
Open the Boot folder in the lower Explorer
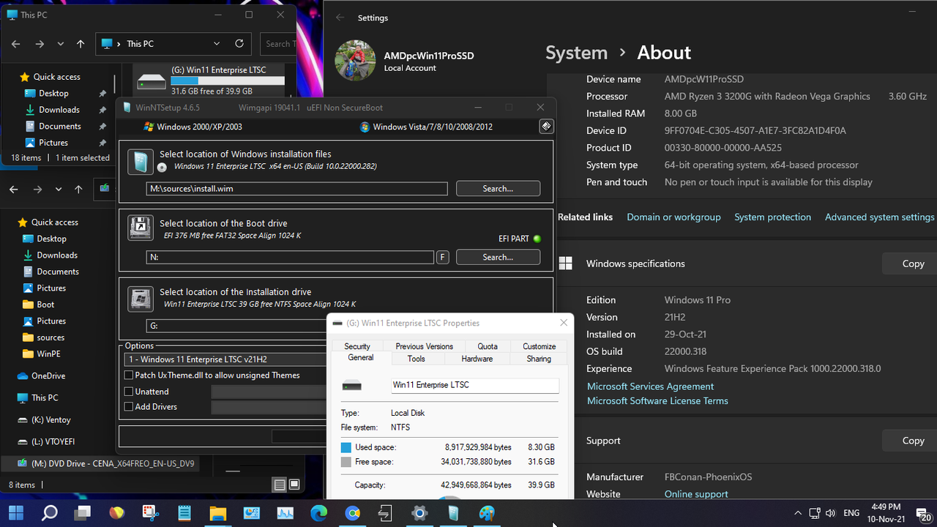[x=45, y=304]
